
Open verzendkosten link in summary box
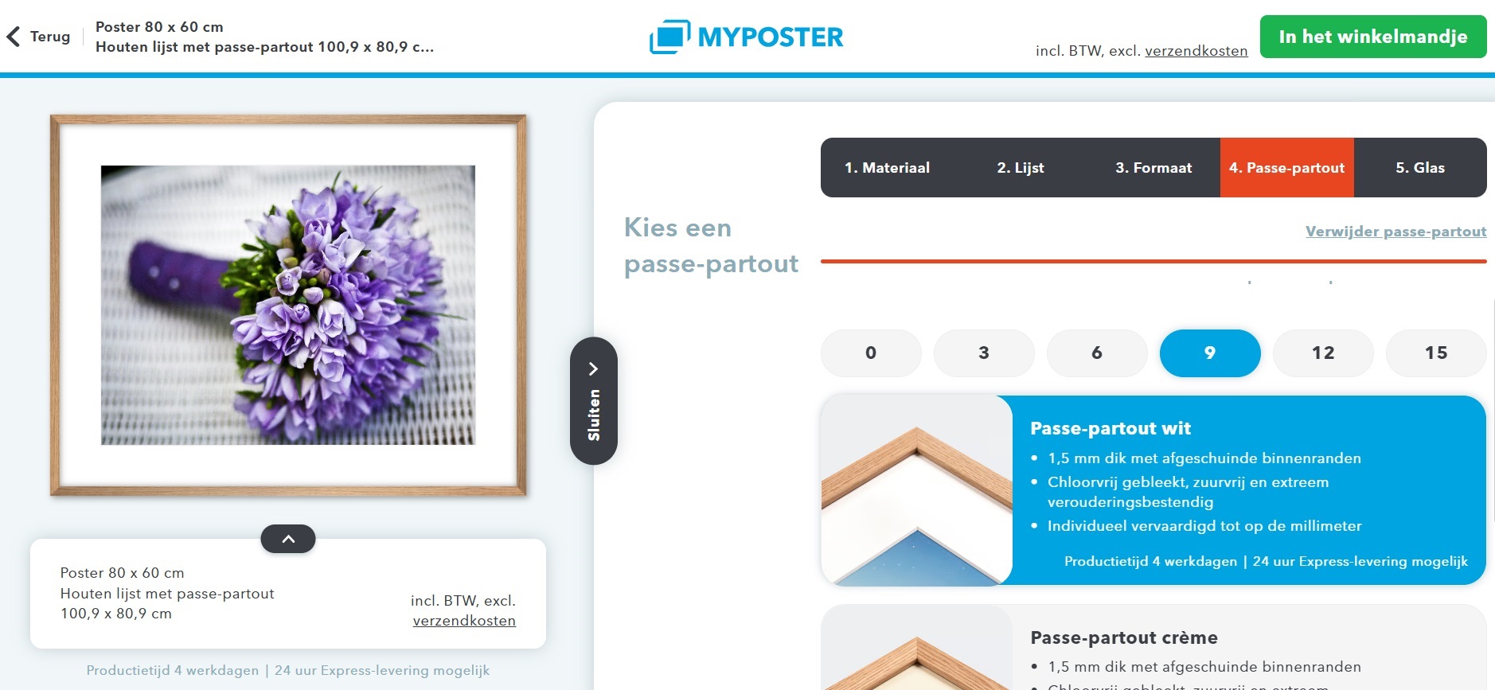pyautogui.click(x=464, y=621)
